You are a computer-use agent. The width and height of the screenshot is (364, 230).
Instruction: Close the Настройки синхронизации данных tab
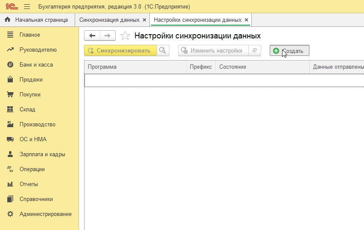(x=246, y=20)
